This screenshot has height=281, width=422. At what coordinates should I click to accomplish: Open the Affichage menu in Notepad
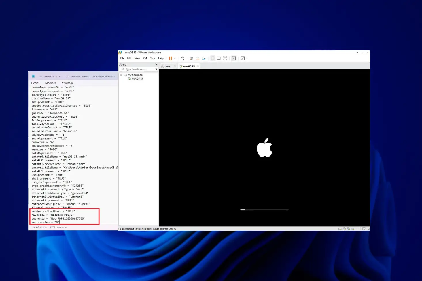tap(68, 83)
